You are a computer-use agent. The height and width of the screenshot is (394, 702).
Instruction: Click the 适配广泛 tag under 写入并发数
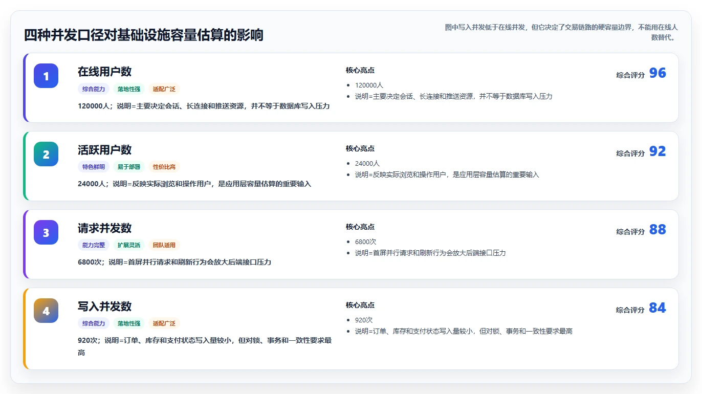coord(164,324)
